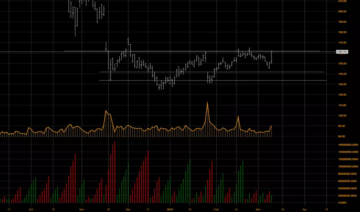Image resolution: width=360 pixels, height=212 pixels.
Task: Click the 130.00 price axis label
Action: [x=342, y=84]
